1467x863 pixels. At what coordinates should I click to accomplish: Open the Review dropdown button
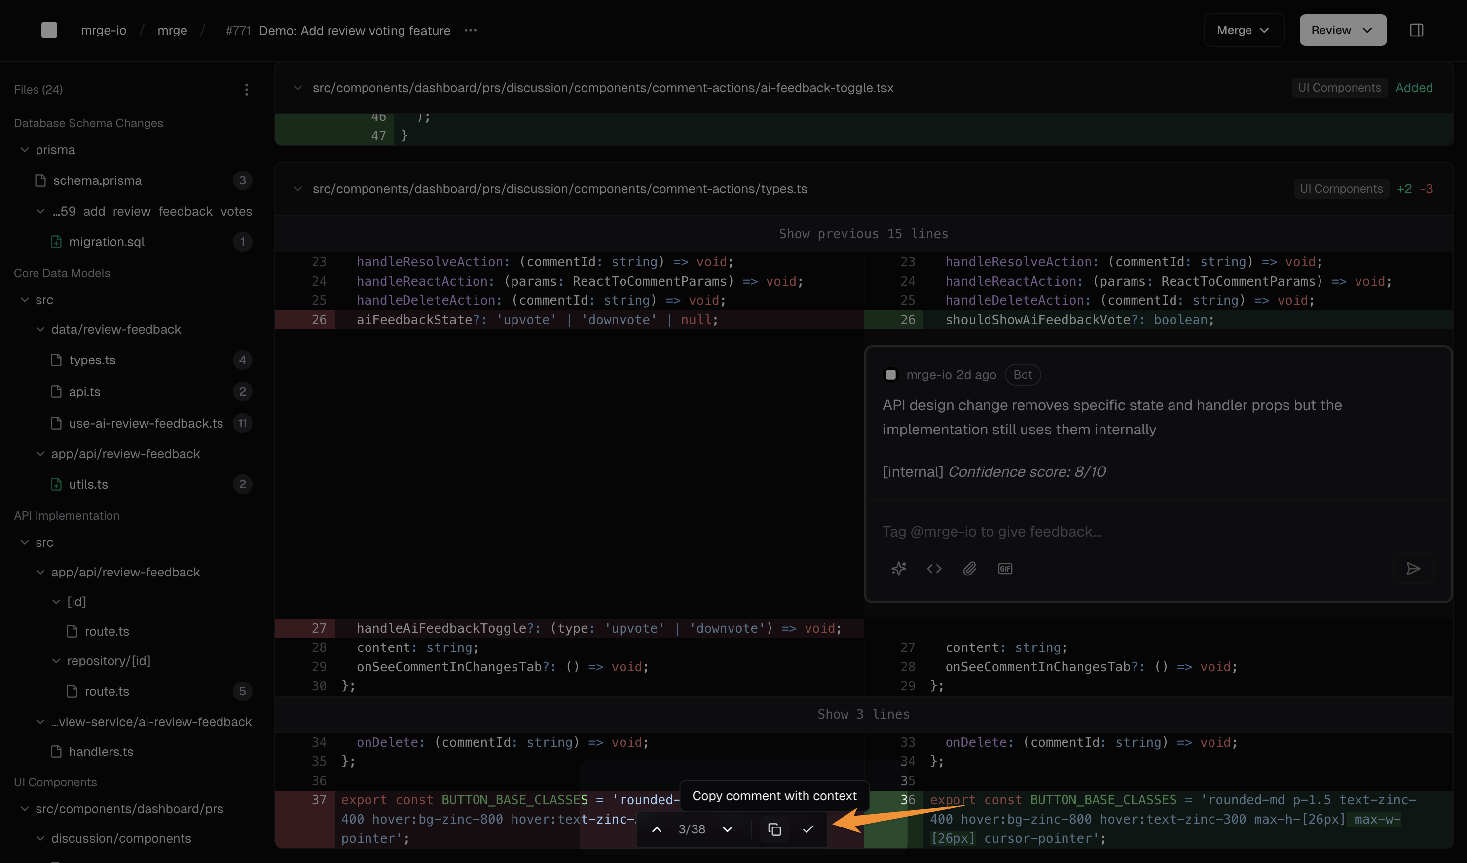pyautogui.click(x=1342, y=30)
